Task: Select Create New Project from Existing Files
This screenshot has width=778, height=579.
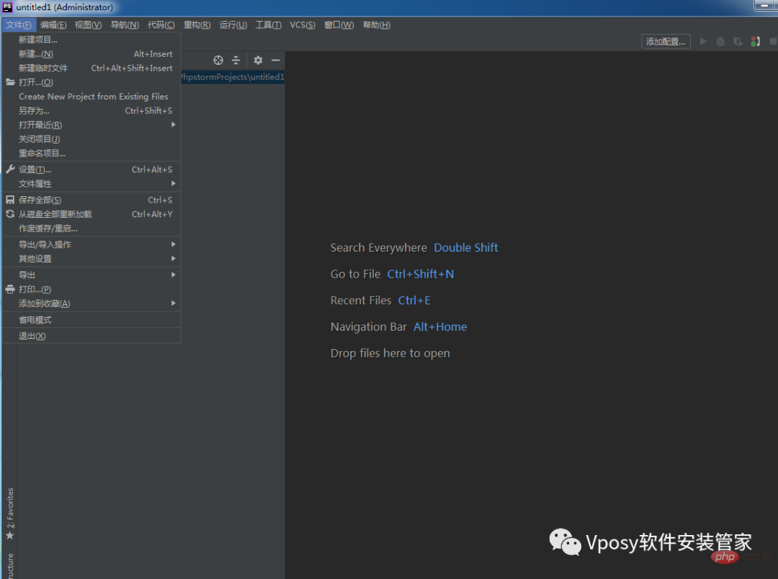Action: 91,97
